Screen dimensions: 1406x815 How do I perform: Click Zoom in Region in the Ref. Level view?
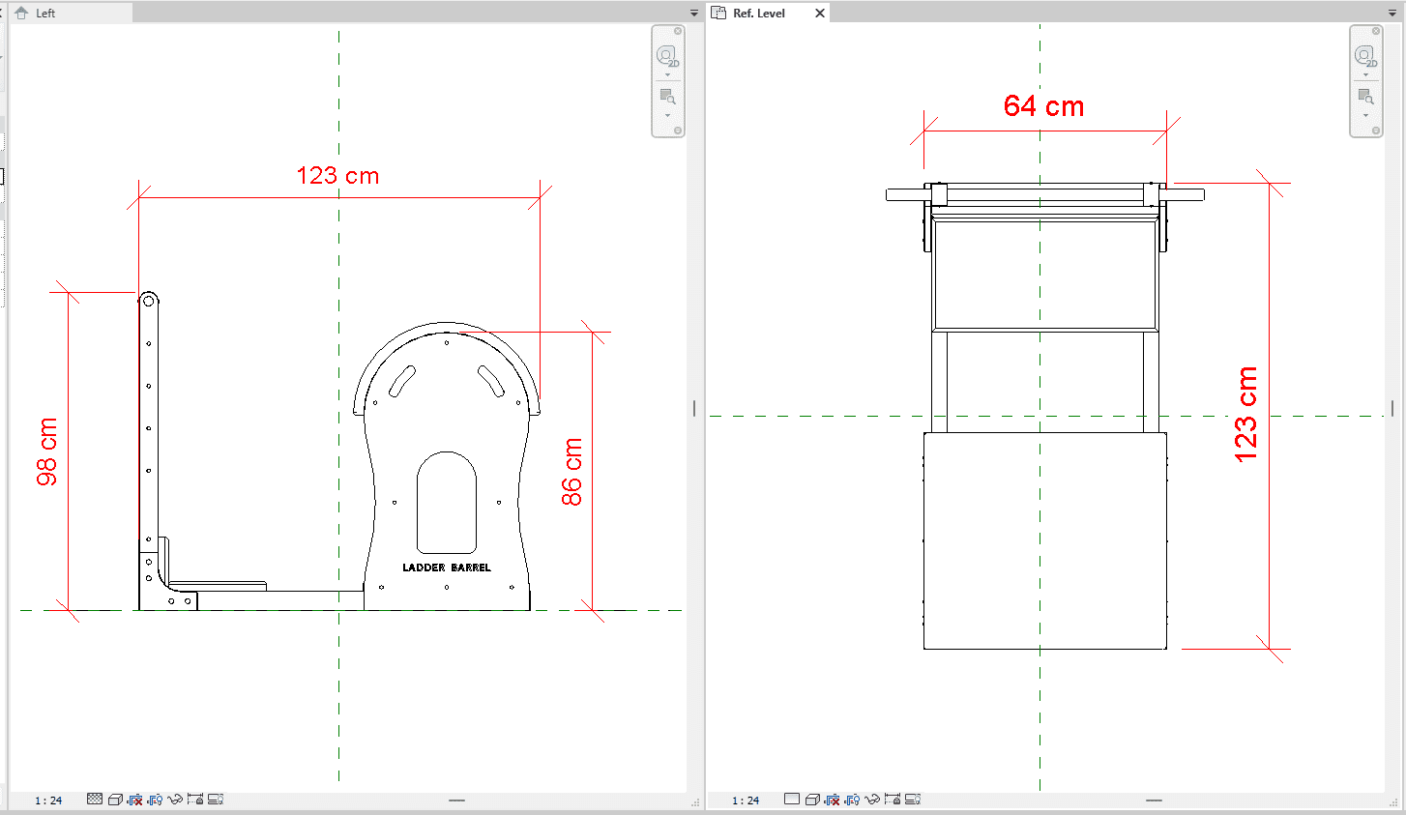1365,97
